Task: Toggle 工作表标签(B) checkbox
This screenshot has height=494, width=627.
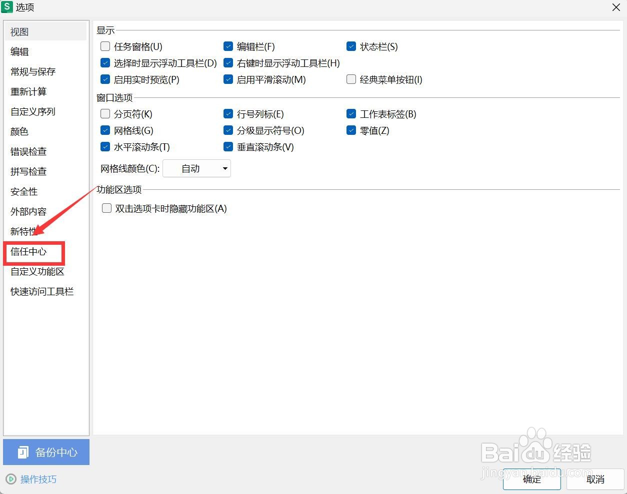Action: tap(351, 114)
